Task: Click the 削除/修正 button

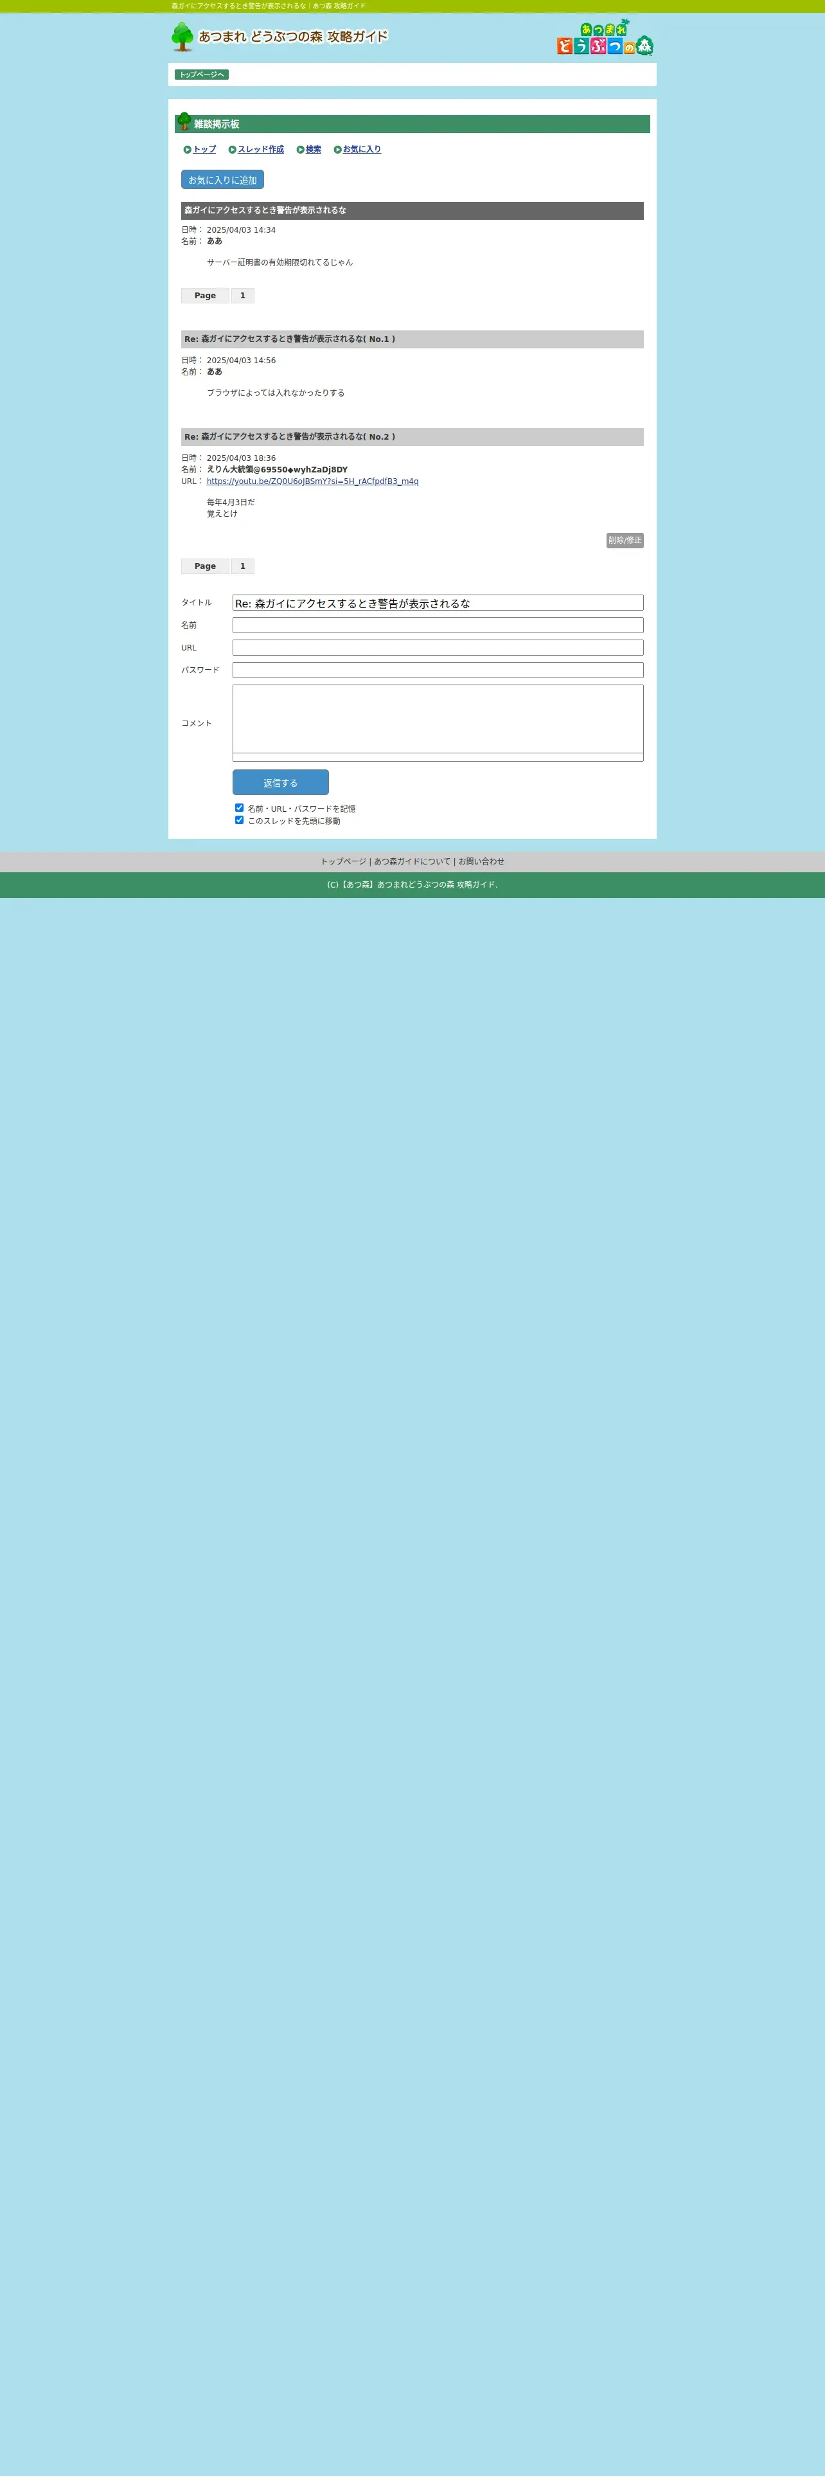Action: point(625,541)
